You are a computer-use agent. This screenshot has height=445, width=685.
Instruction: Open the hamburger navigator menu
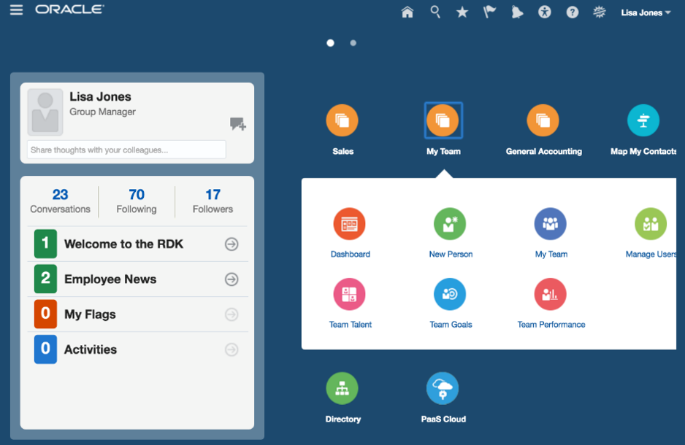click(16, 9)
